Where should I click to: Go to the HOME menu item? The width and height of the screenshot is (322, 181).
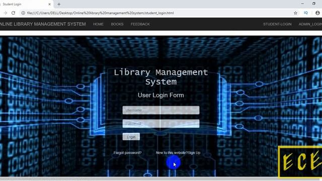98,24
